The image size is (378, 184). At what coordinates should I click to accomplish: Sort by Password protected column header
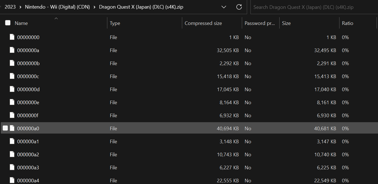pos(260,23)
